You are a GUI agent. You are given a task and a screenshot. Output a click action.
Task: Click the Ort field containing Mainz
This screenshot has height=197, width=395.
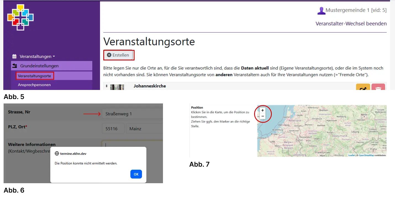pos(144,129)
